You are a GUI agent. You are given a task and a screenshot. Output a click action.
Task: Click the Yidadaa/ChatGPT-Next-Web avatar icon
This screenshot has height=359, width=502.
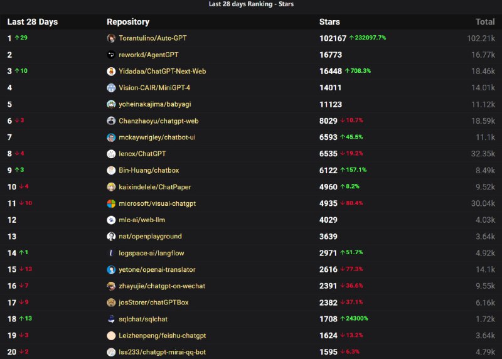[x=111, y=72]
